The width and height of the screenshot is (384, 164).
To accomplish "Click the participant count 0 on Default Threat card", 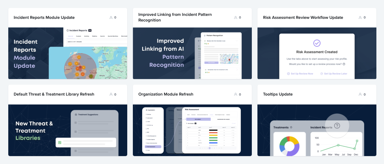I will coord(115,94).
